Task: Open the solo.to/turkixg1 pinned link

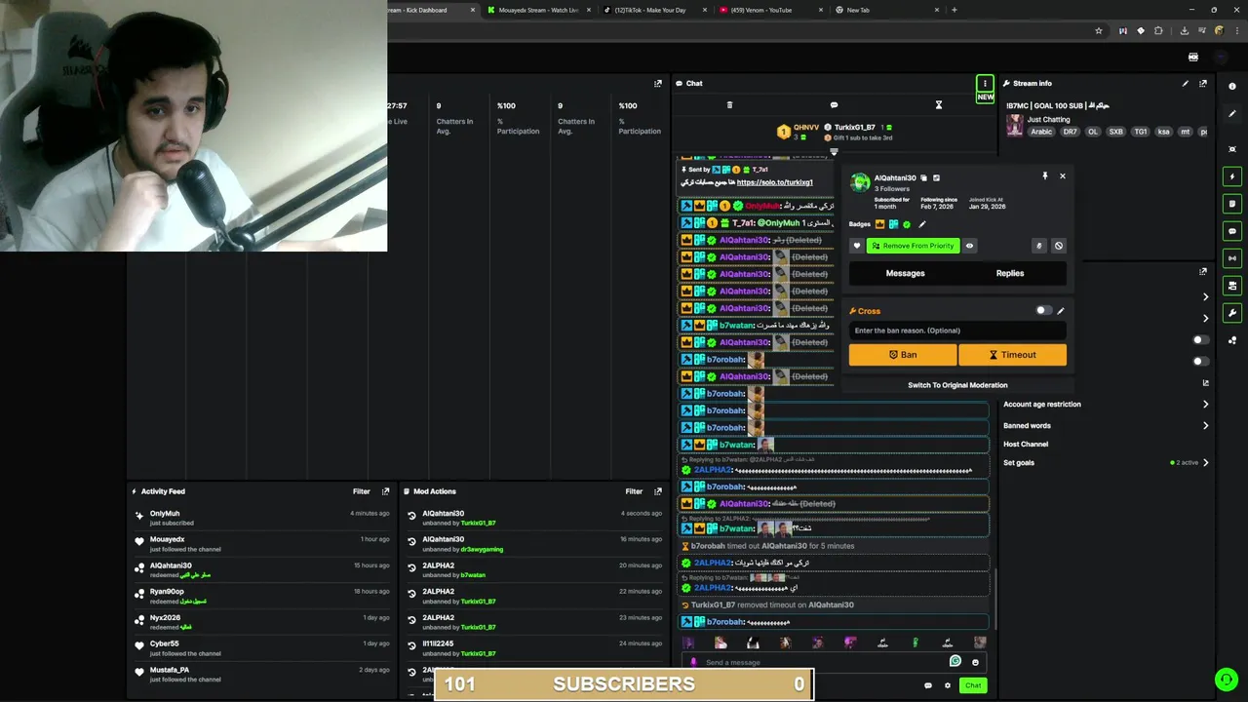Action: pyautogui.click(x=775, y=182)
